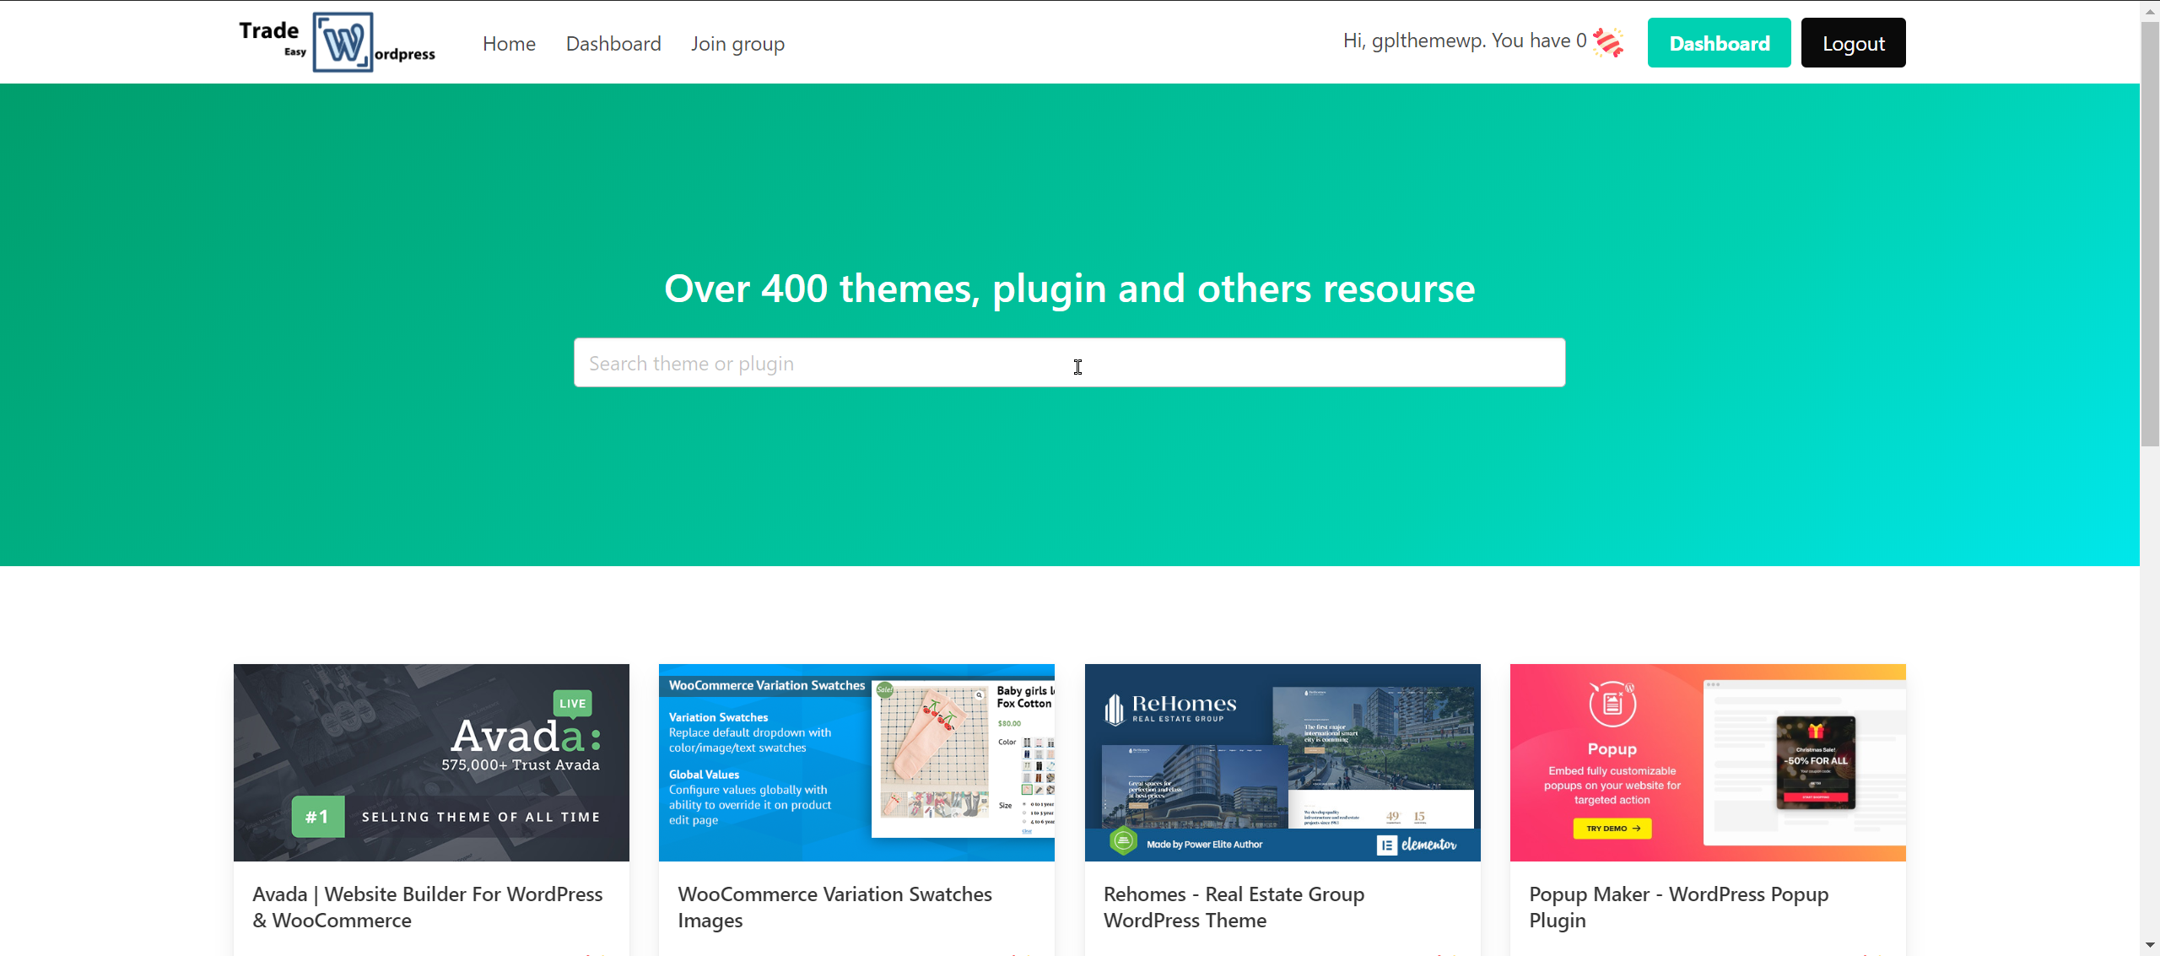
Task: Open the Home menu item
Action: [x=509, y=44]
